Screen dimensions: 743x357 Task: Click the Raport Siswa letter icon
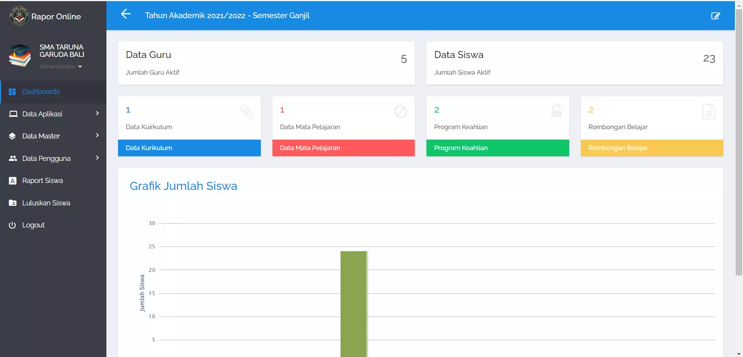tap(13, 181)
